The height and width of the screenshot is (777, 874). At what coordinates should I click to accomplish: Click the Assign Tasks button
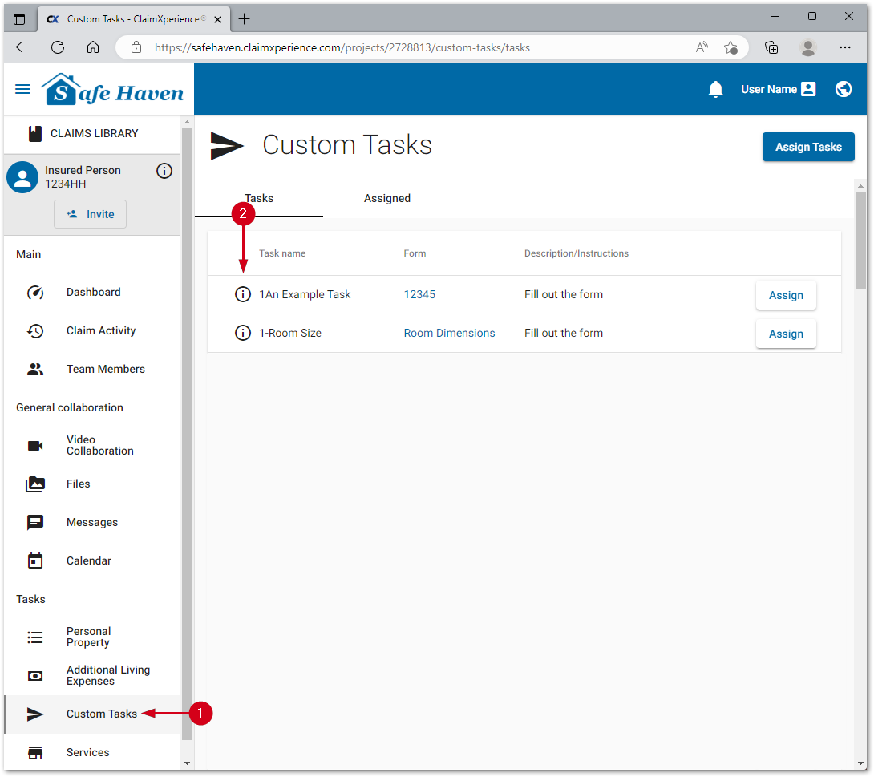click(808, 147)
